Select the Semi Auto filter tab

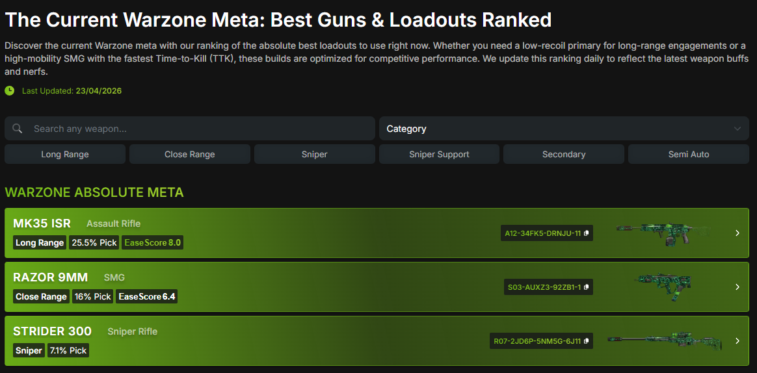(x=688, y=155)
